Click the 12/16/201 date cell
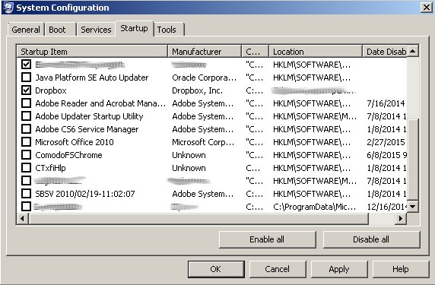 click(386, 207)
